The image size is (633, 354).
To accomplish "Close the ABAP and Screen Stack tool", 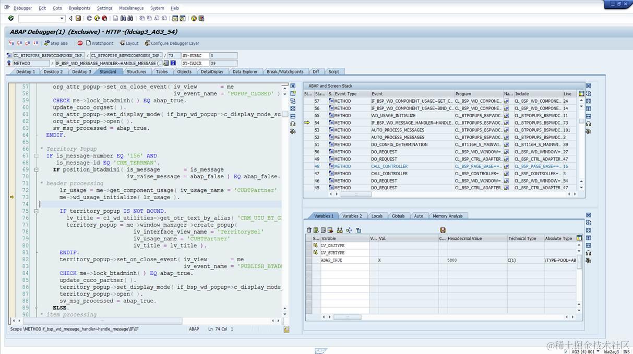I will point(588,86).
